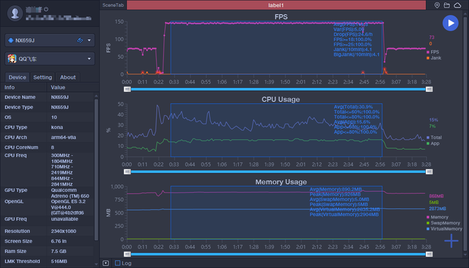
Task: Toggle the App series in CPU legend
Action: click(434, 143)
